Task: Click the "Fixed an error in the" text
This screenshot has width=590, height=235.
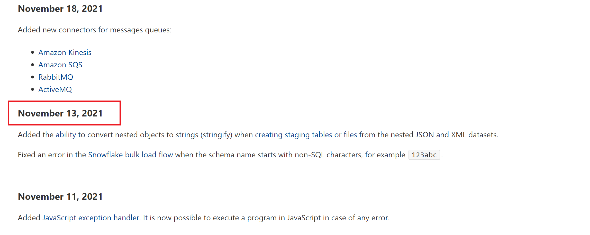Action: pos(52,155)
